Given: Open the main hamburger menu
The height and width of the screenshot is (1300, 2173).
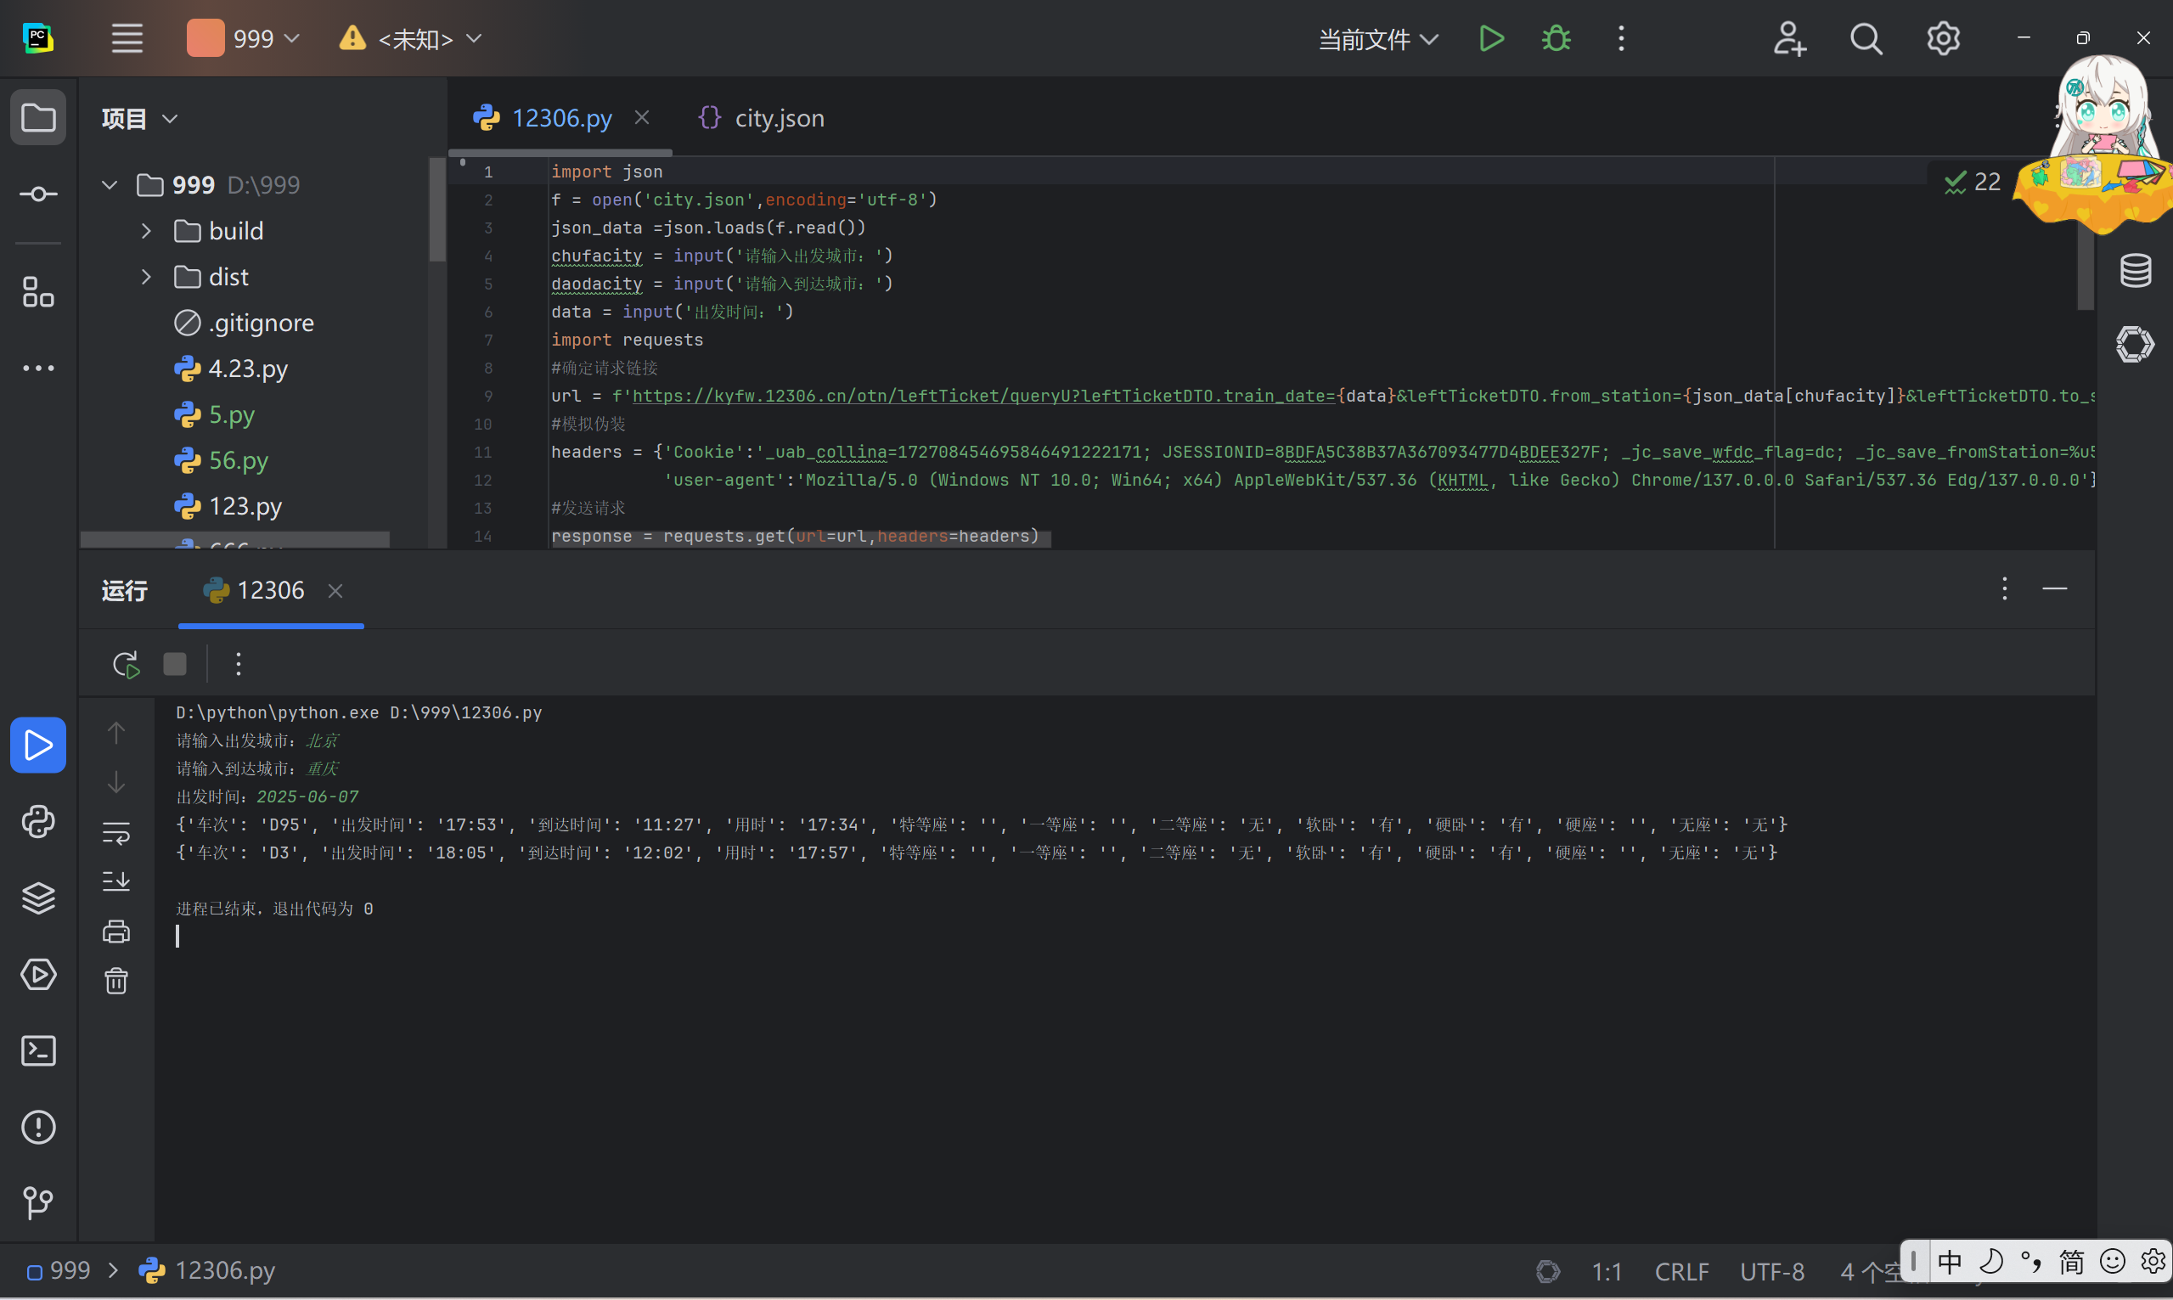Looking at the screenshot, I should (127, 38).
